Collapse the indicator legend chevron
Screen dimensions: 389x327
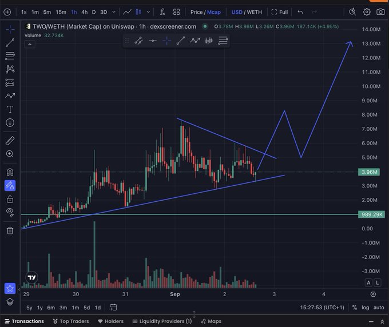coord(30,45)
